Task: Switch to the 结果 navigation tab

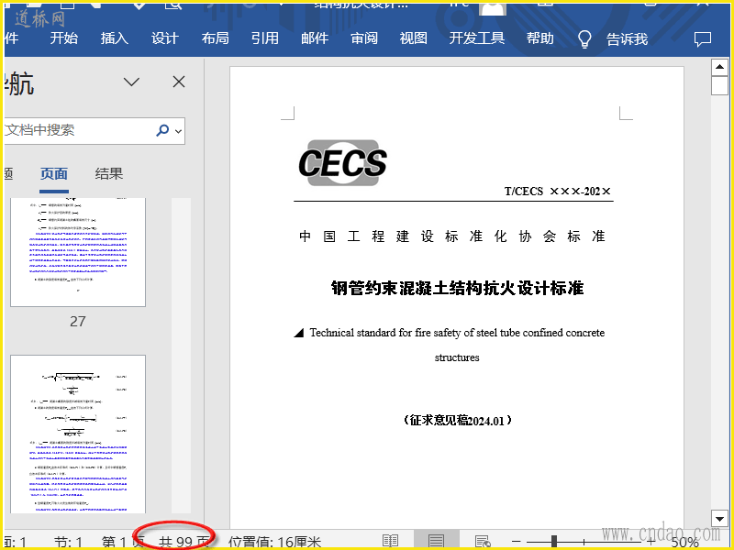Action: [108, 174]
